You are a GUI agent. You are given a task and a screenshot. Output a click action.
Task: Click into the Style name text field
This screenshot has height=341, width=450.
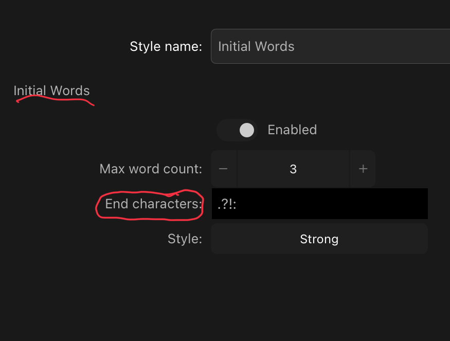330,46
